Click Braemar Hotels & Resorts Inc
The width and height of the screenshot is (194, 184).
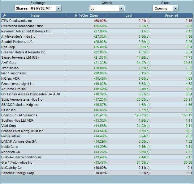click(x=23, y=52)
